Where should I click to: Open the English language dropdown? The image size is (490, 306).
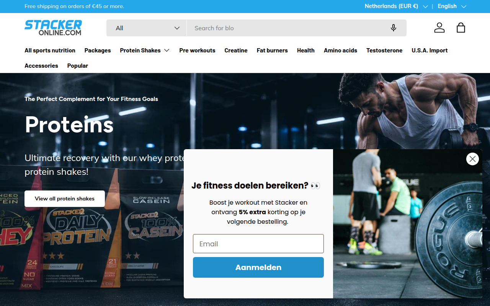(452, 6)
